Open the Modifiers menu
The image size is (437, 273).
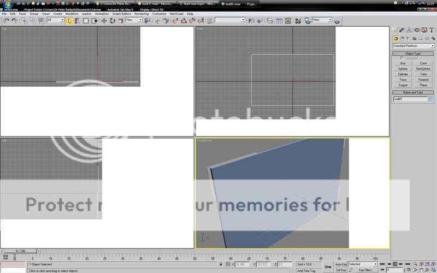72,14
